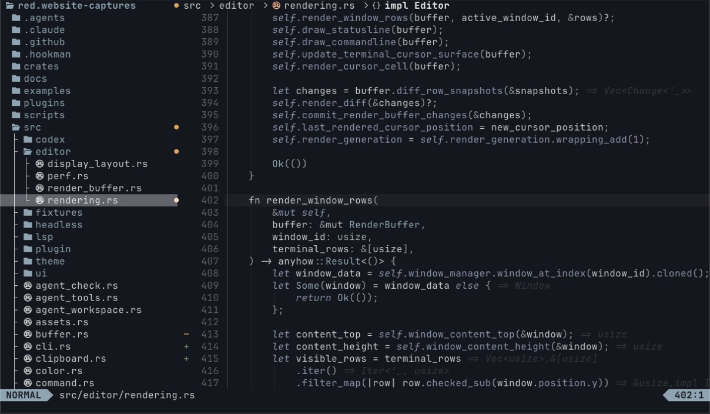Image resolution: width=710 pixels, height=414 pixels.
Task: Collapse the red.website-captures root folder
Action: point(10,5)
